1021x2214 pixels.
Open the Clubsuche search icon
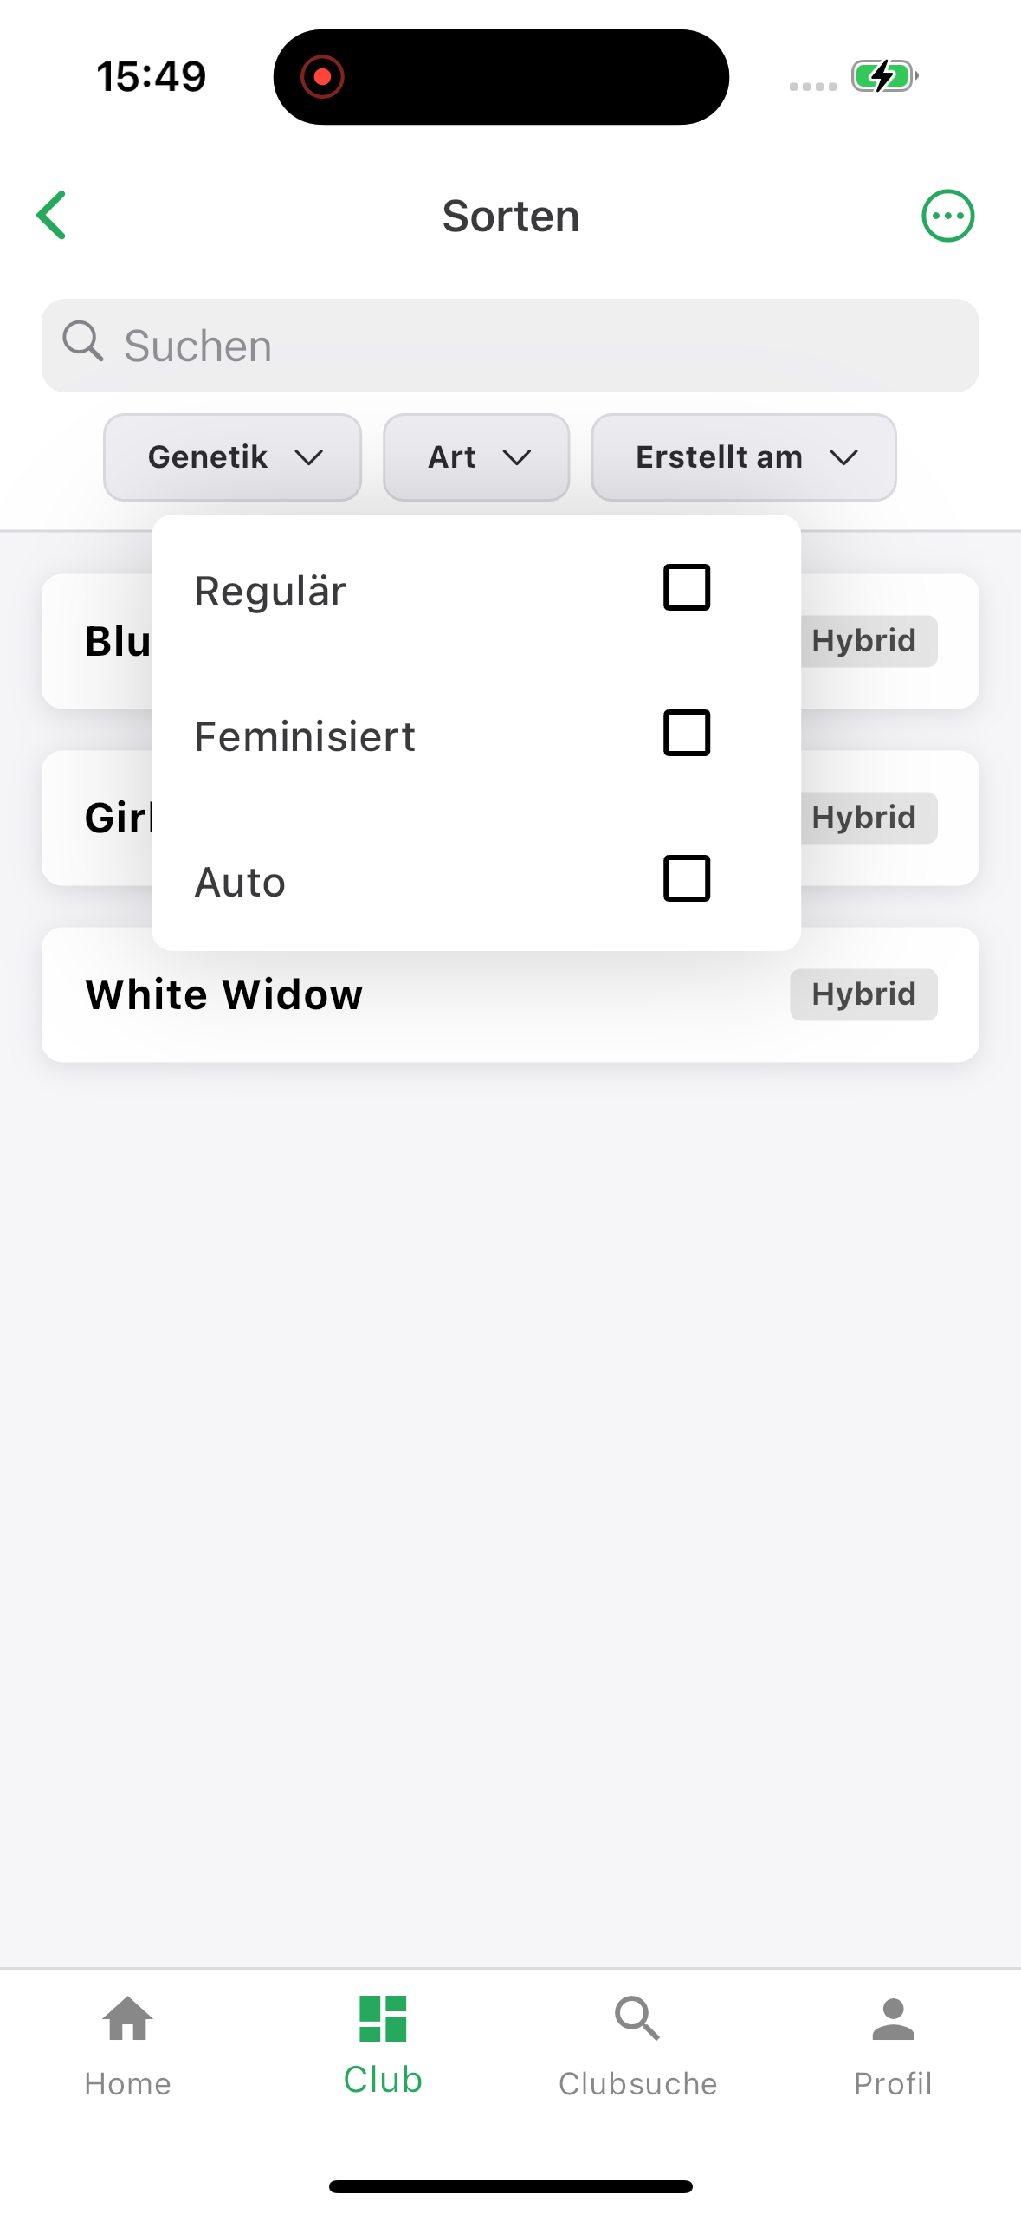(637, 2018)
